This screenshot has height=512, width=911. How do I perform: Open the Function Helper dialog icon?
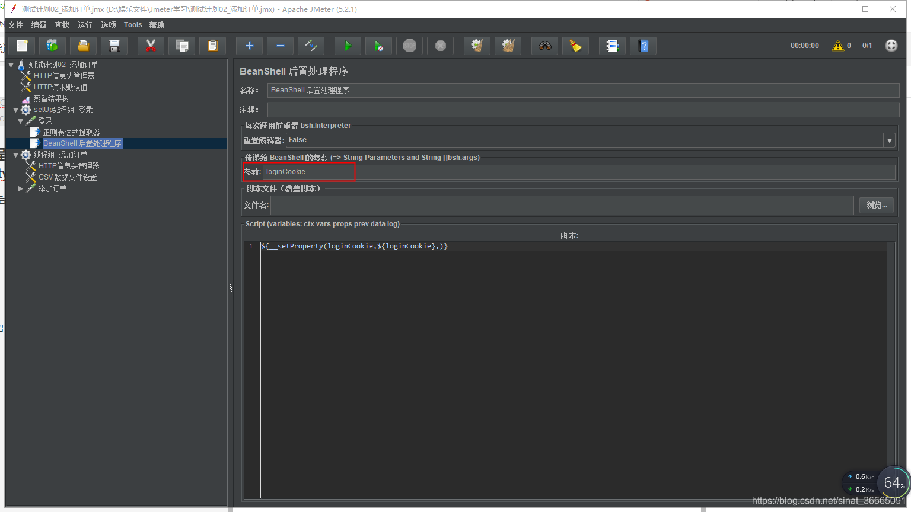[613, 46]
